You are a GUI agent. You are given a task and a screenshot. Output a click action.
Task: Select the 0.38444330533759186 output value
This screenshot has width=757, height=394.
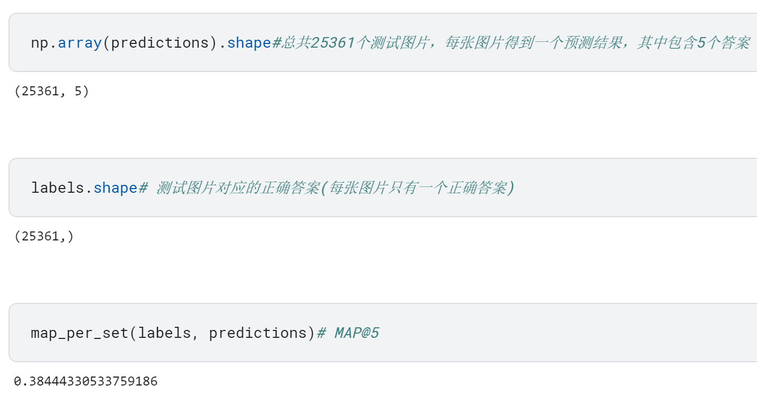(x=85, y=381)
